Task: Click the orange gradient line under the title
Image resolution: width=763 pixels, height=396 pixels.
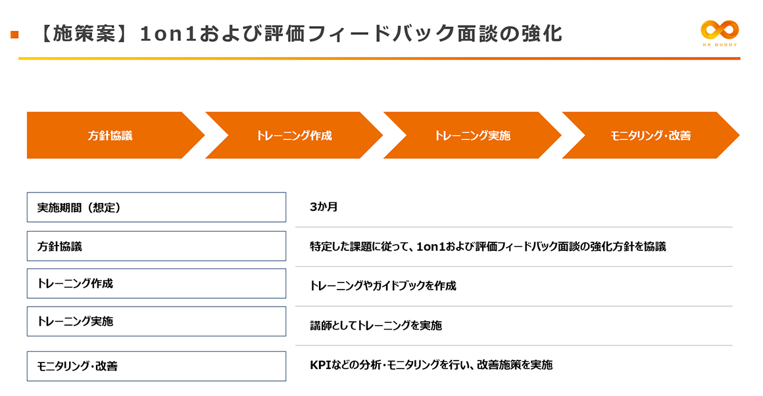Action: [379, 58]
